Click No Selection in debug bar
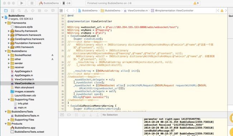 [110, 115]
